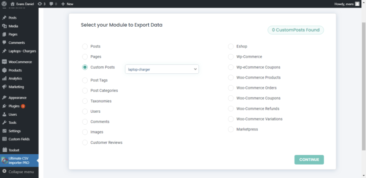The height and width of the screenshot is (178, 366).
Task: Select the Custom Posts radio button
Action: 85,67
